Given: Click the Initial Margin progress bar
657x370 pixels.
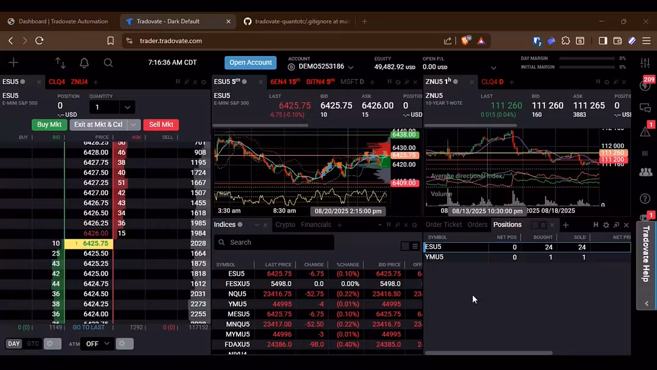Looking at the screenshot, I should coord(587,67).
